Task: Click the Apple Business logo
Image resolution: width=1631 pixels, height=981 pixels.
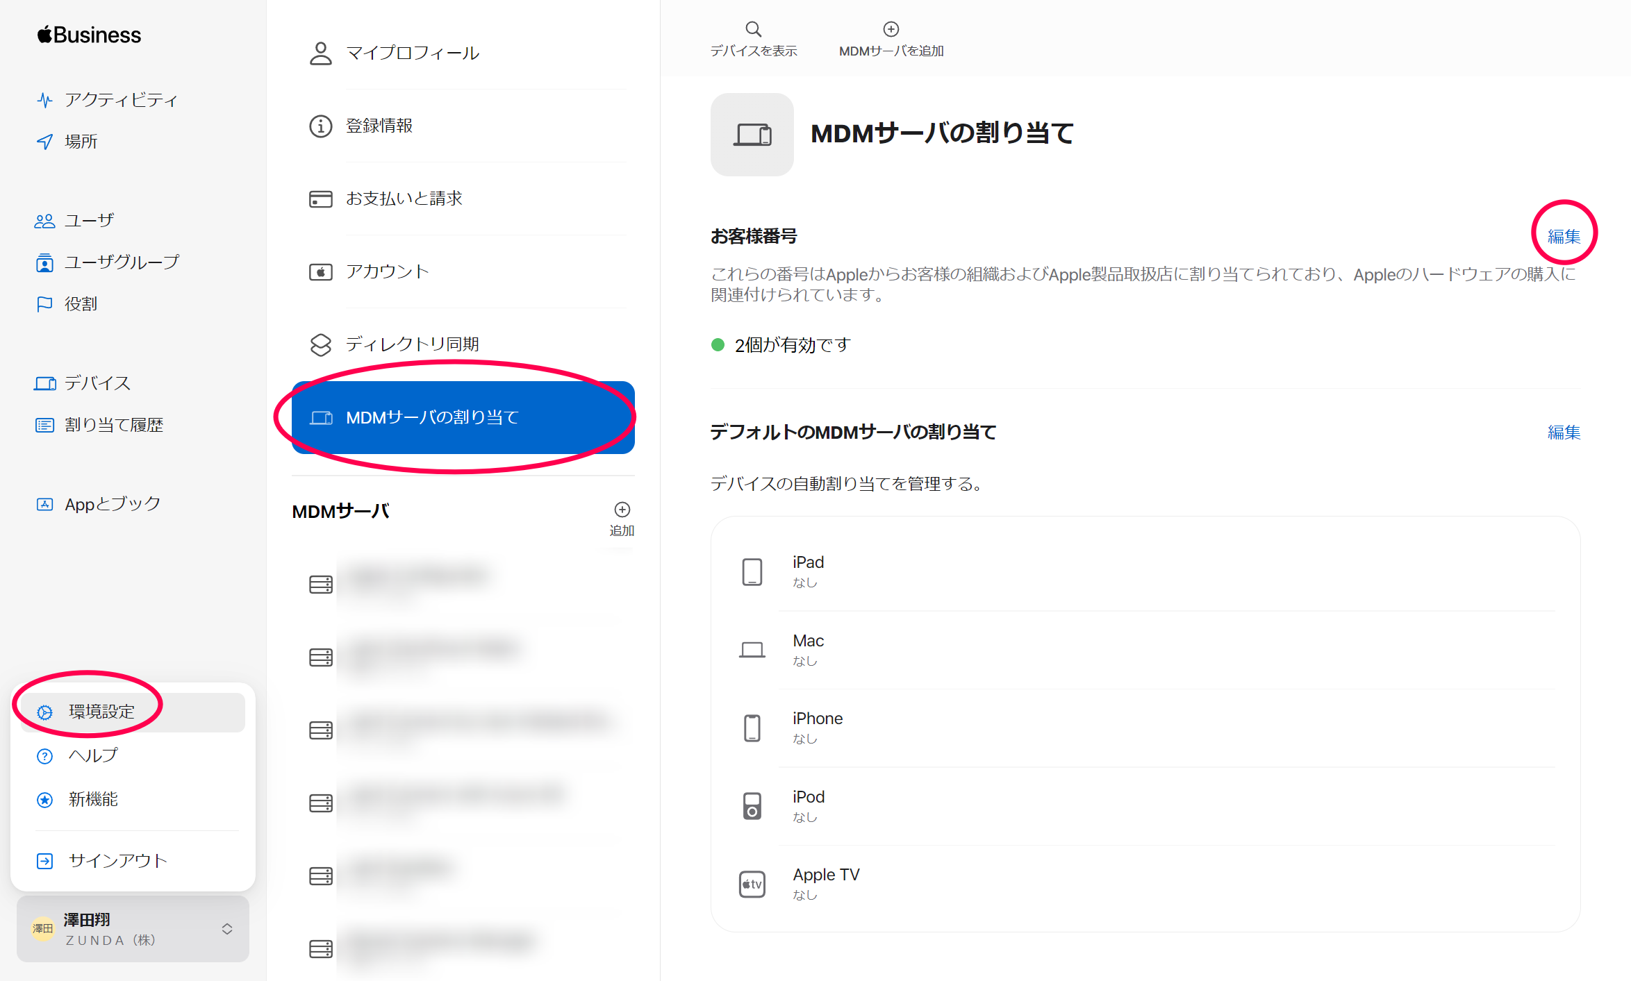Action: (89, 35)
